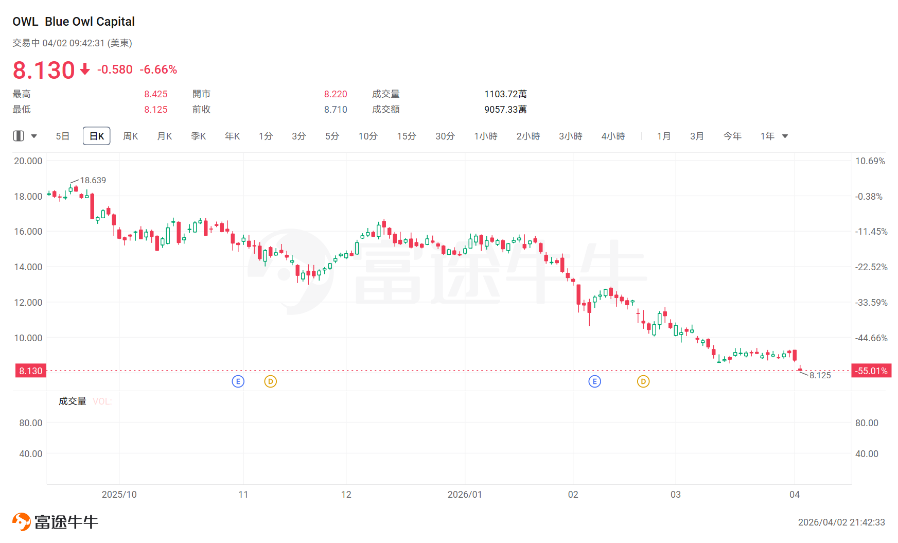Open the layout options dropdown arrow
Image resolution: width=898 pixels, height=543 pixels.
click(34, 136)
